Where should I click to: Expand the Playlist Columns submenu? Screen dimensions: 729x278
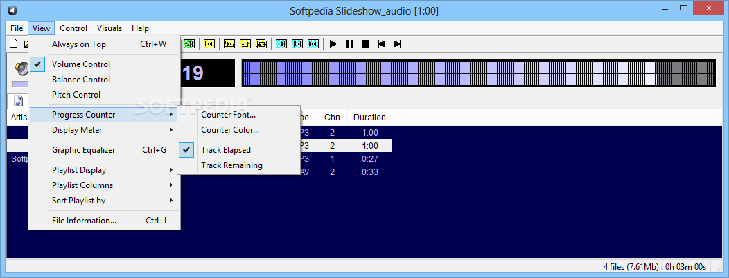(105, 185)
